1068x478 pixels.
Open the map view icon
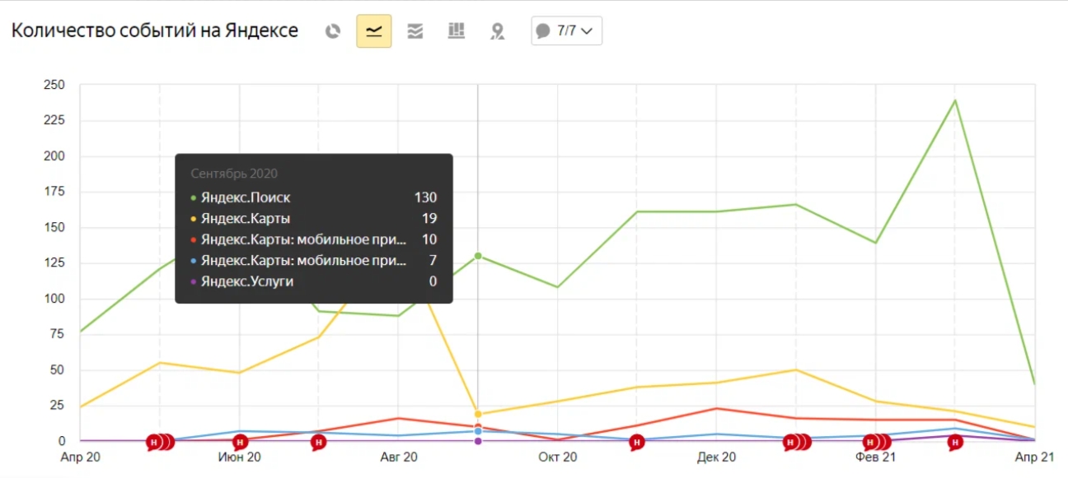point(497,31)
